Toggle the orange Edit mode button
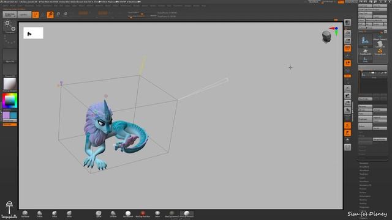Viewport: 392px width, 220px height. pyautogui.click(x=36, y=15)
